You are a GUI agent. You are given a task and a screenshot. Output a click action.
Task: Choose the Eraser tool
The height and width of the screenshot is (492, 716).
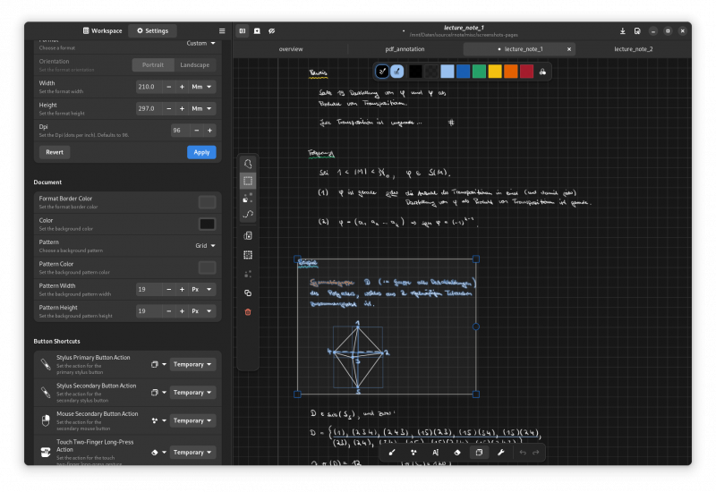point(456,453)
